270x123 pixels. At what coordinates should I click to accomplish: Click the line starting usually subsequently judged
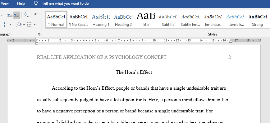pyautogui.click(x=133, y=100)
